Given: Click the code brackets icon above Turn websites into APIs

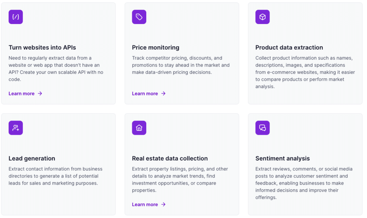Looking at the screenshot, I should [15, 16].
